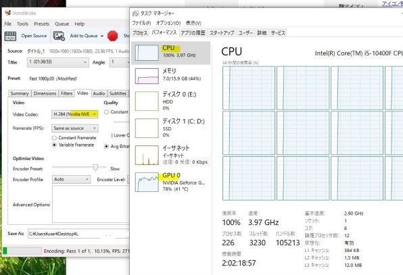Open the Task Manager オプション(O) menu
Screen dimensions: 403x275
coord(168,23)
